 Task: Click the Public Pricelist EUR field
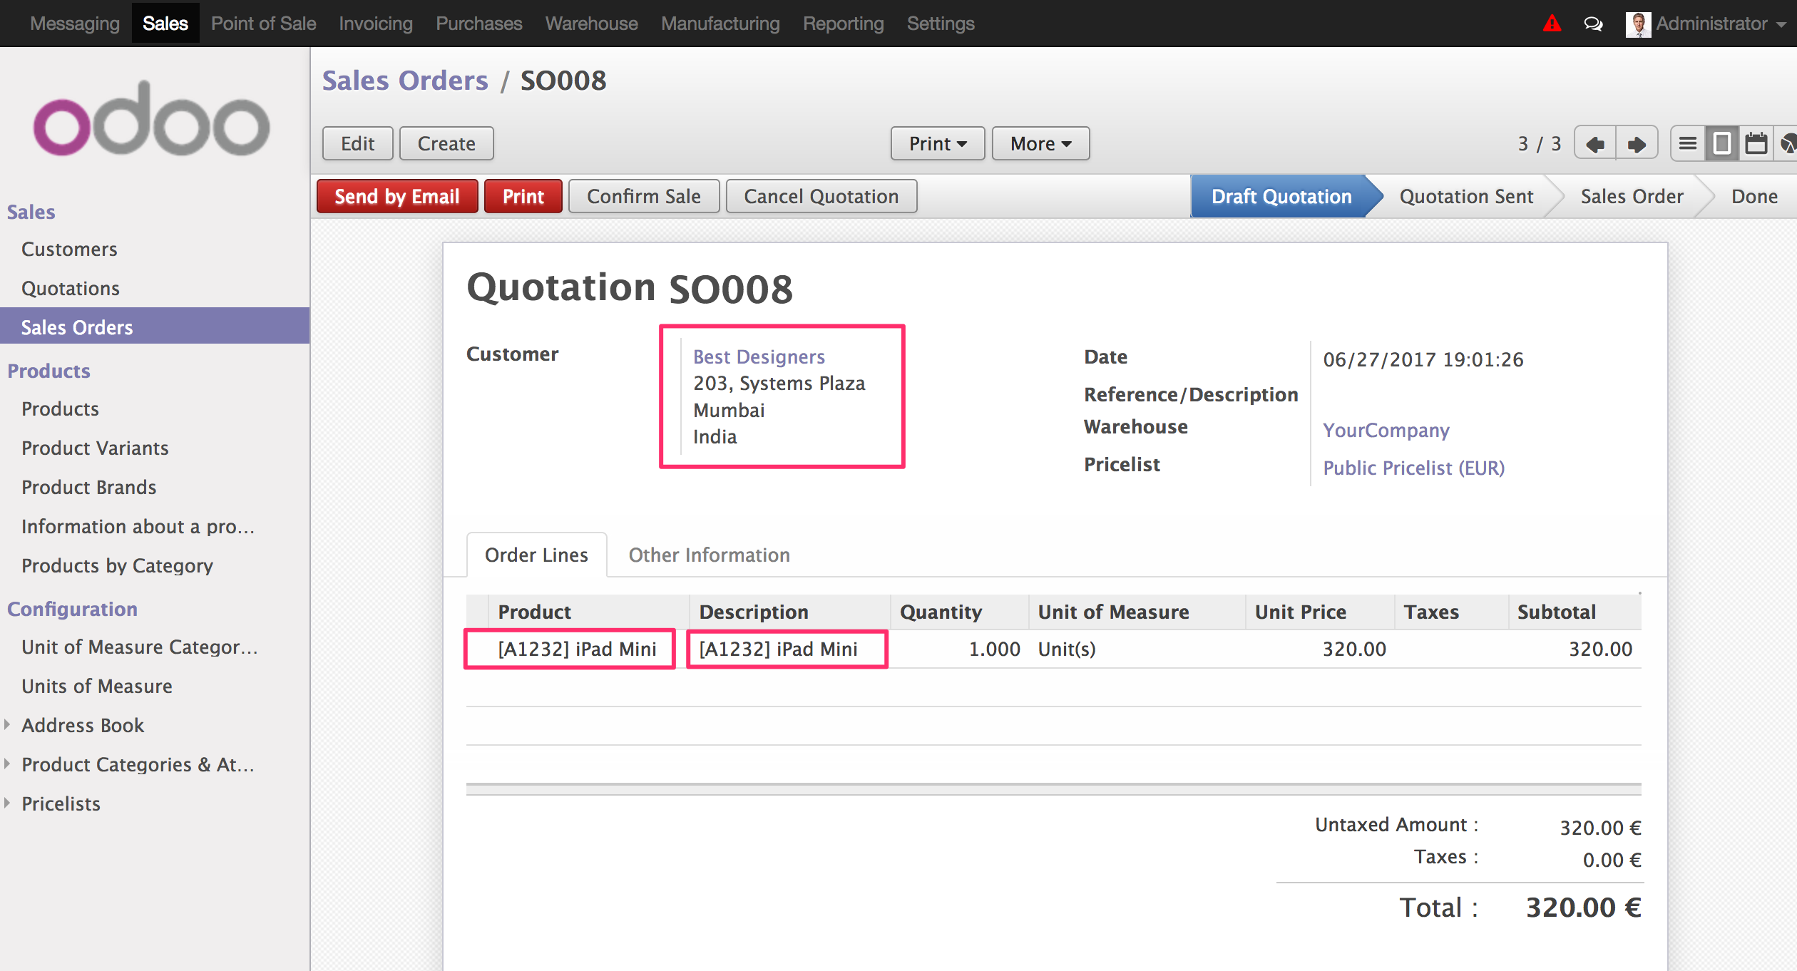pyautogui.click(x=1417, y=466)
